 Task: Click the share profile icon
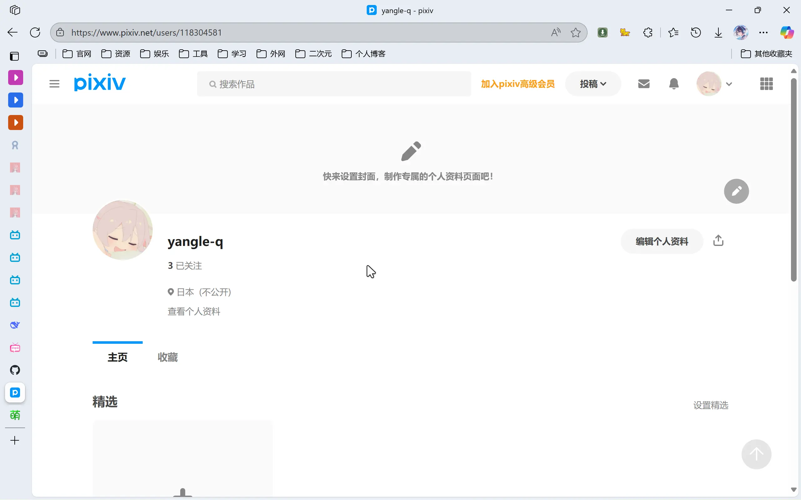(718, 241)
